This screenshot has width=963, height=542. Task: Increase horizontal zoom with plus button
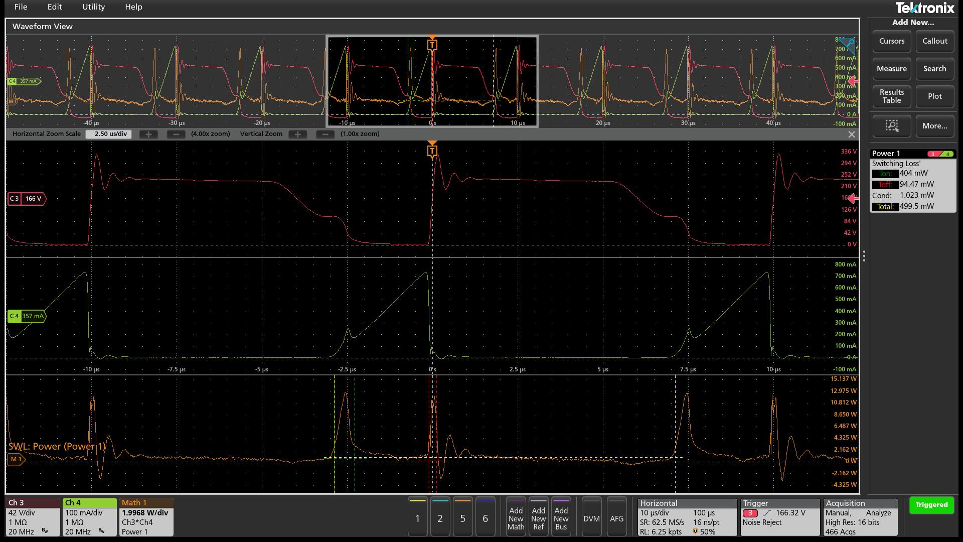[148, 134]
